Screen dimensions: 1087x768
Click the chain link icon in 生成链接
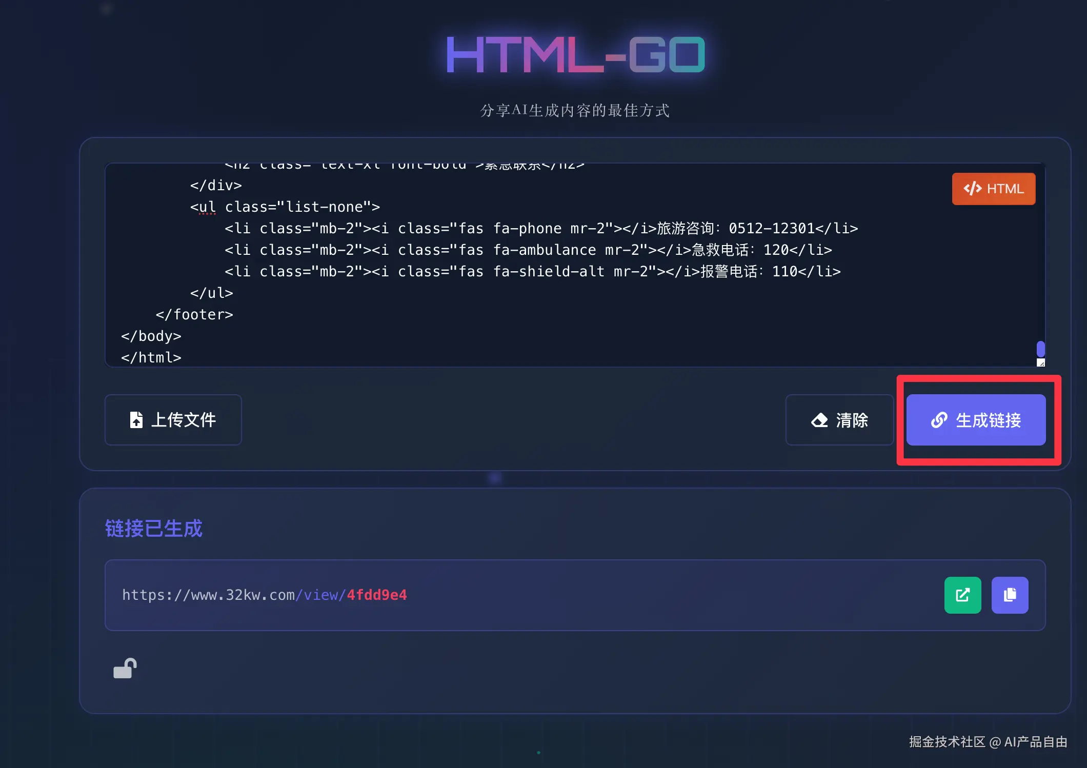pos(939,420)
